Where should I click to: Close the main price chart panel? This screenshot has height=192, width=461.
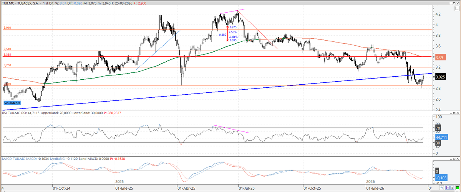[x=458, y=3]
